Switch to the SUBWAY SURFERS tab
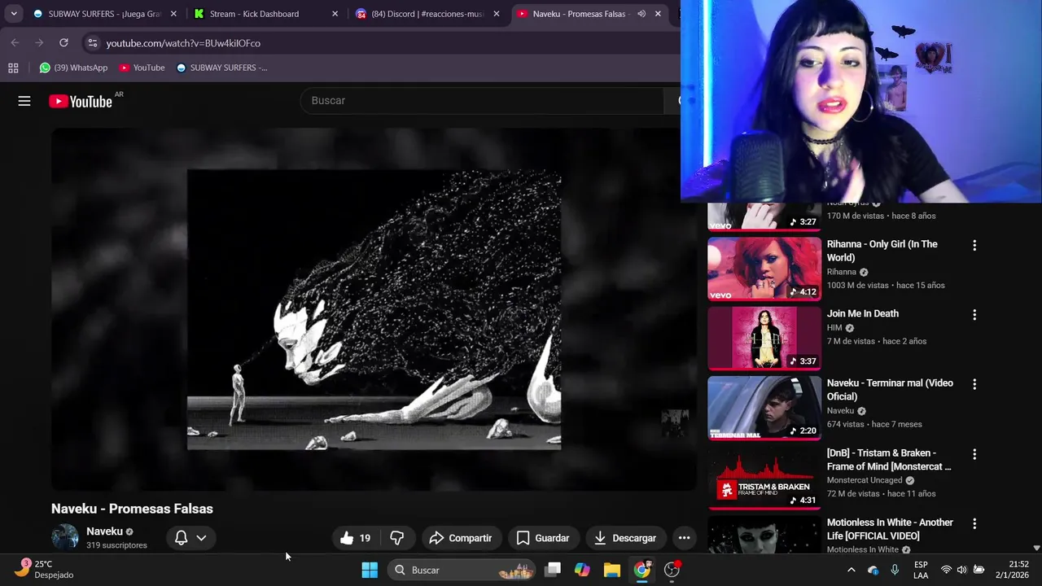The height and width of the screenshot is (586, 1042). [104, 14]
